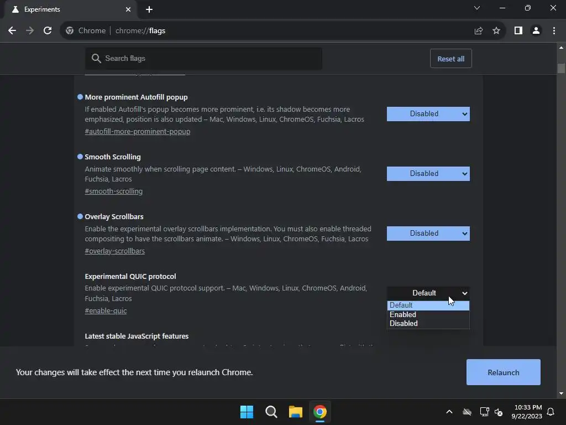Reset all flags to default
The width and height of the screenshot is (566, 425).
(451, 59)
